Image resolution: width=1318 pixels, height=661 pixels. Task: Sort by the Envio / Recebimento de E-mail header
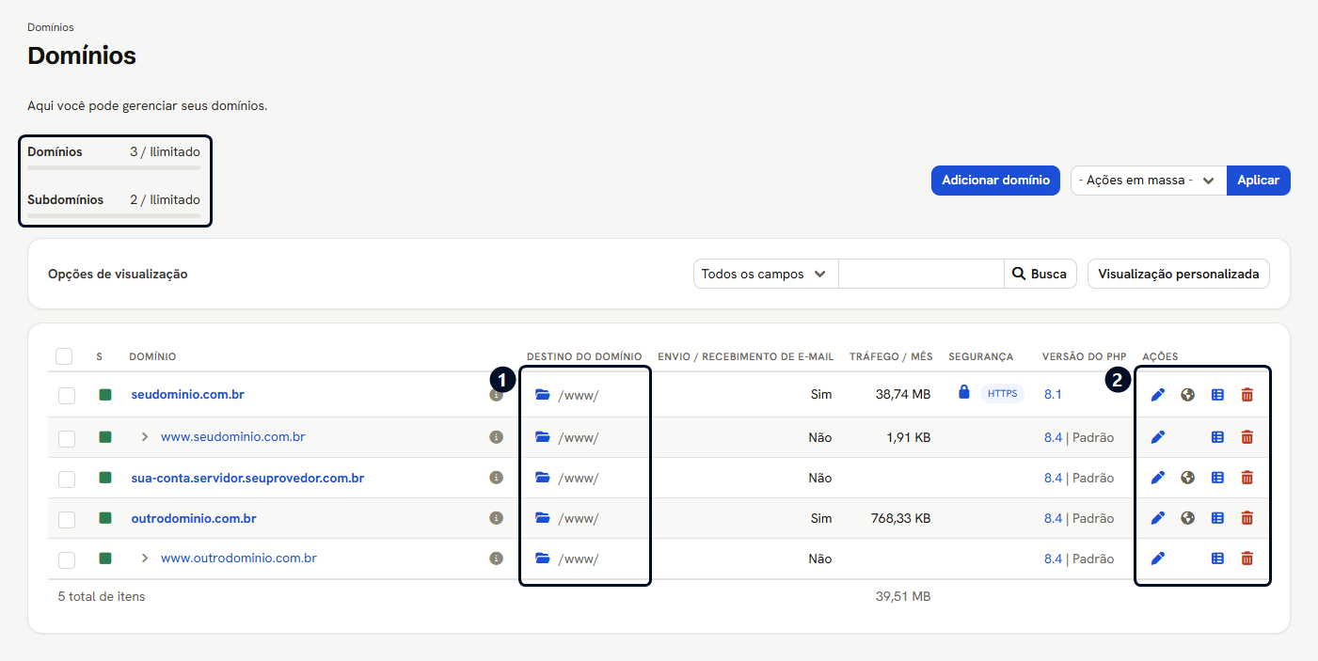point(746,357)
